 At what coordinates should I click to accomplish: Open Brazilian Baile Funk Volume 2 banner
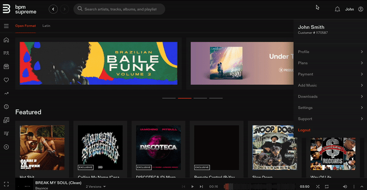[x=99, y=63]
